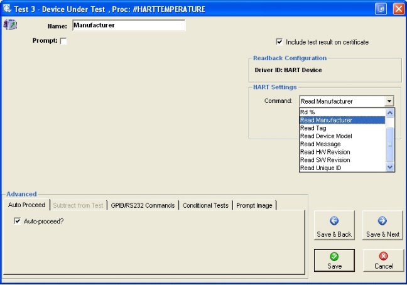Close the Test 3 dialog window
The image size is (407, 285).
pos(398,9)
